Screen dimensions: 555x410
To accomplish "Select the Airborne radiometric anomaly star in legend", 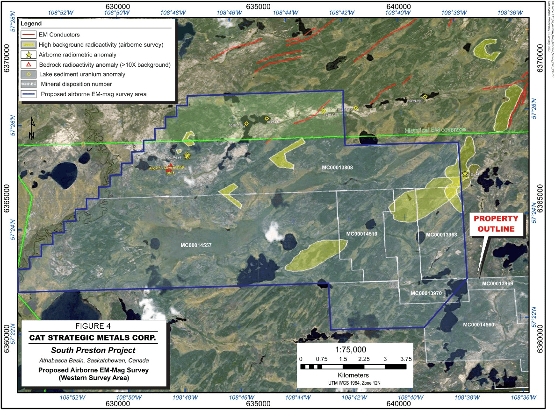I will click(x=29, y=55).
